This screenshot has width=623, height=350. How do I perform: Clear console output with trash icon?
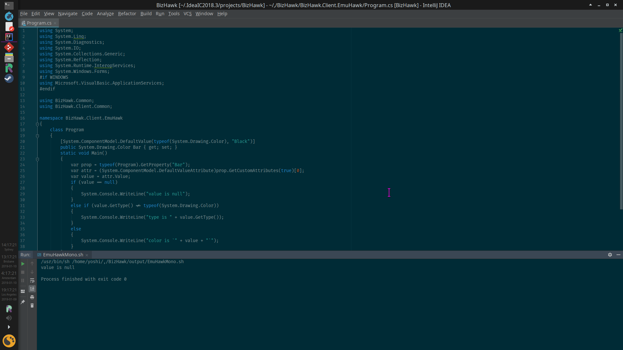click(32, 306)
